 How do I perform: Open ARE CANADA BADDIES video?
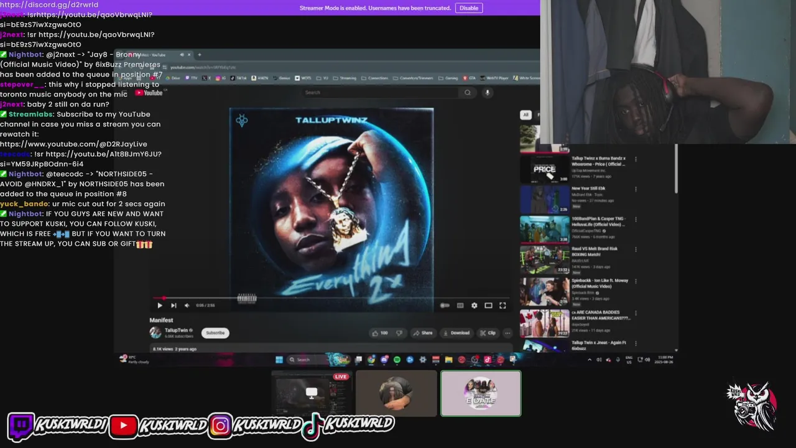click(x=601, y=315)
